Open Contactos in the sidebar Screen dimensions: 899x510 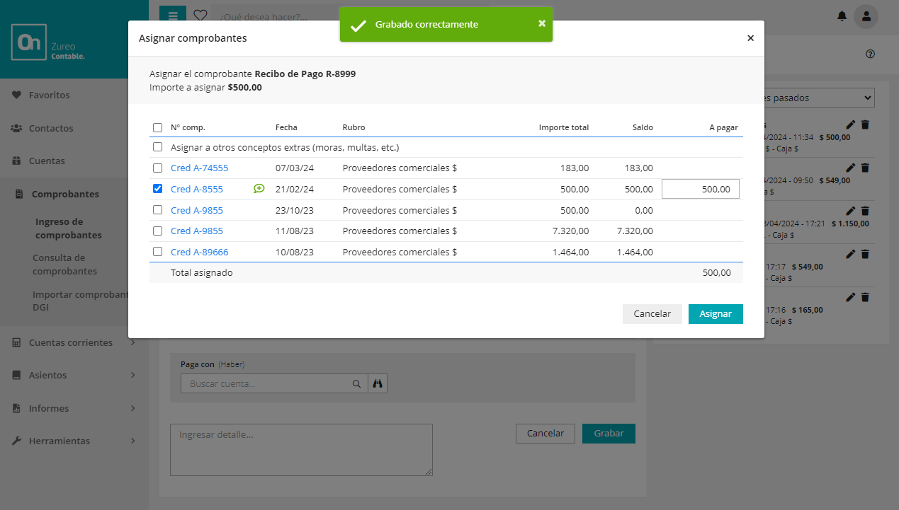coord(50,128)
